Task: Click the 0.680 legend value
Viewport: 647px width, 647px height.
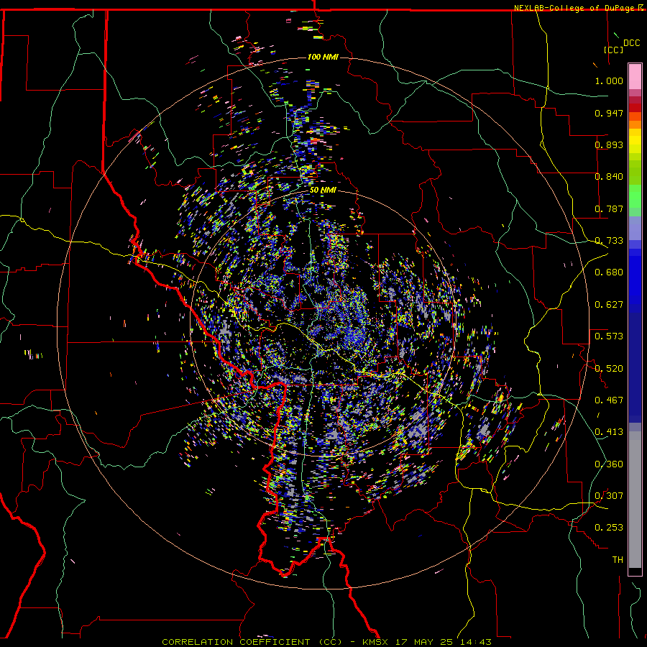Action: pyautogui.click(x=609, y=272)
